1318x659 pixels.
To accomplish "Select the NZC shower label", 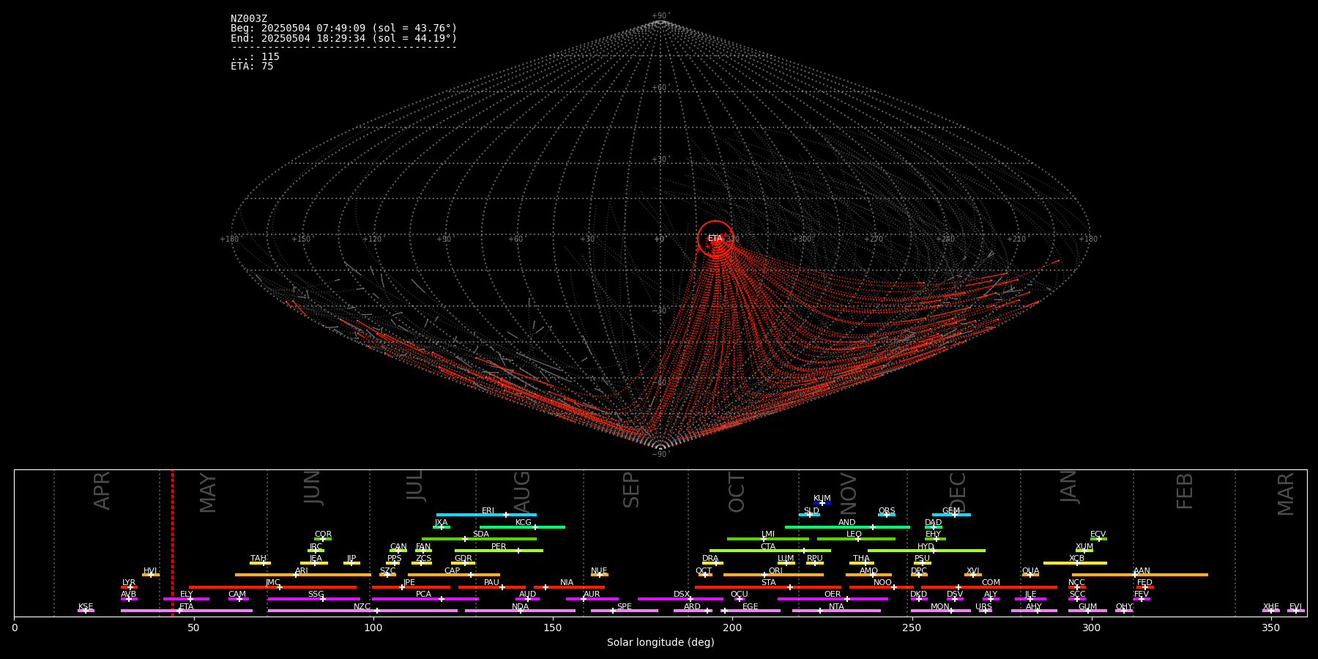I will pyautogui.click(x=362, y=607).
